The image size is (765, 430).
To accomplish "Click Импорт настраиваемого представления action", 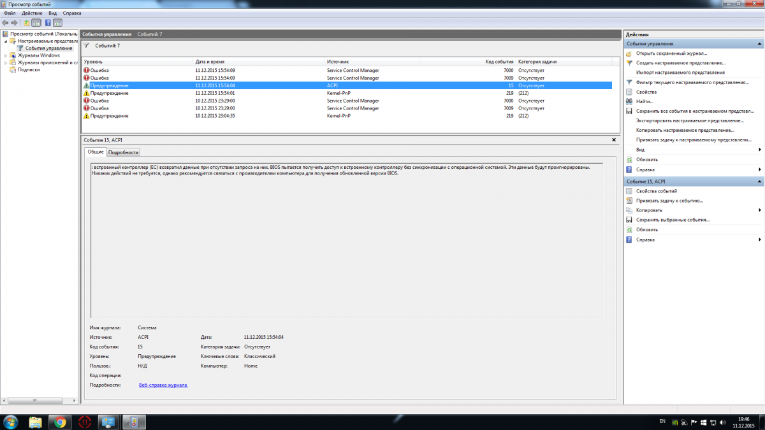I will click(680, 73).
